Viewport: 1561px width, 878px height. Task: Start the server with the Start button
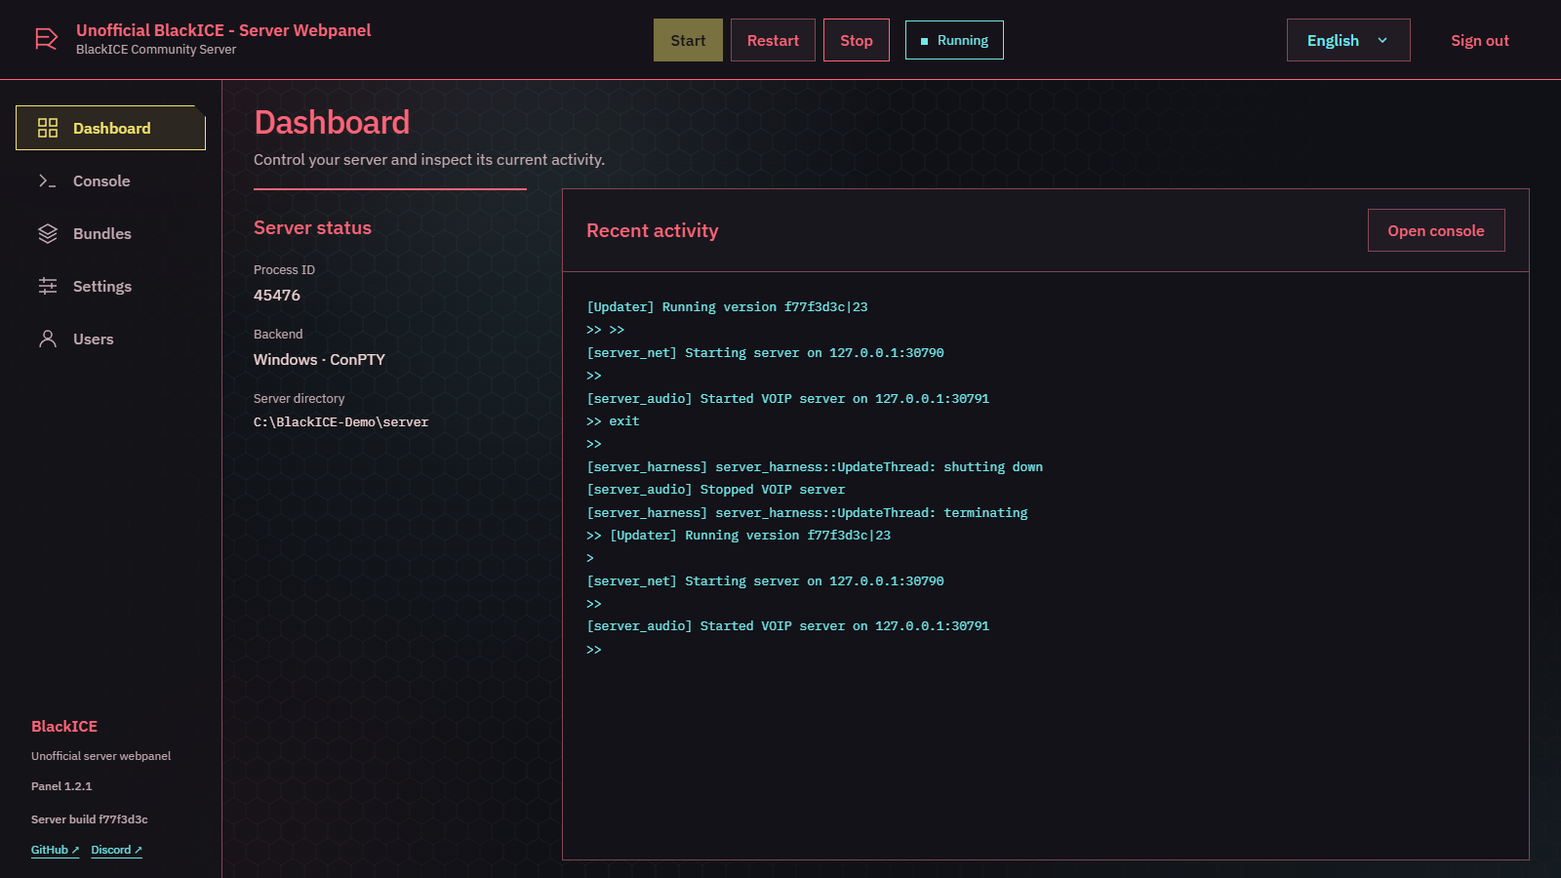688,40
